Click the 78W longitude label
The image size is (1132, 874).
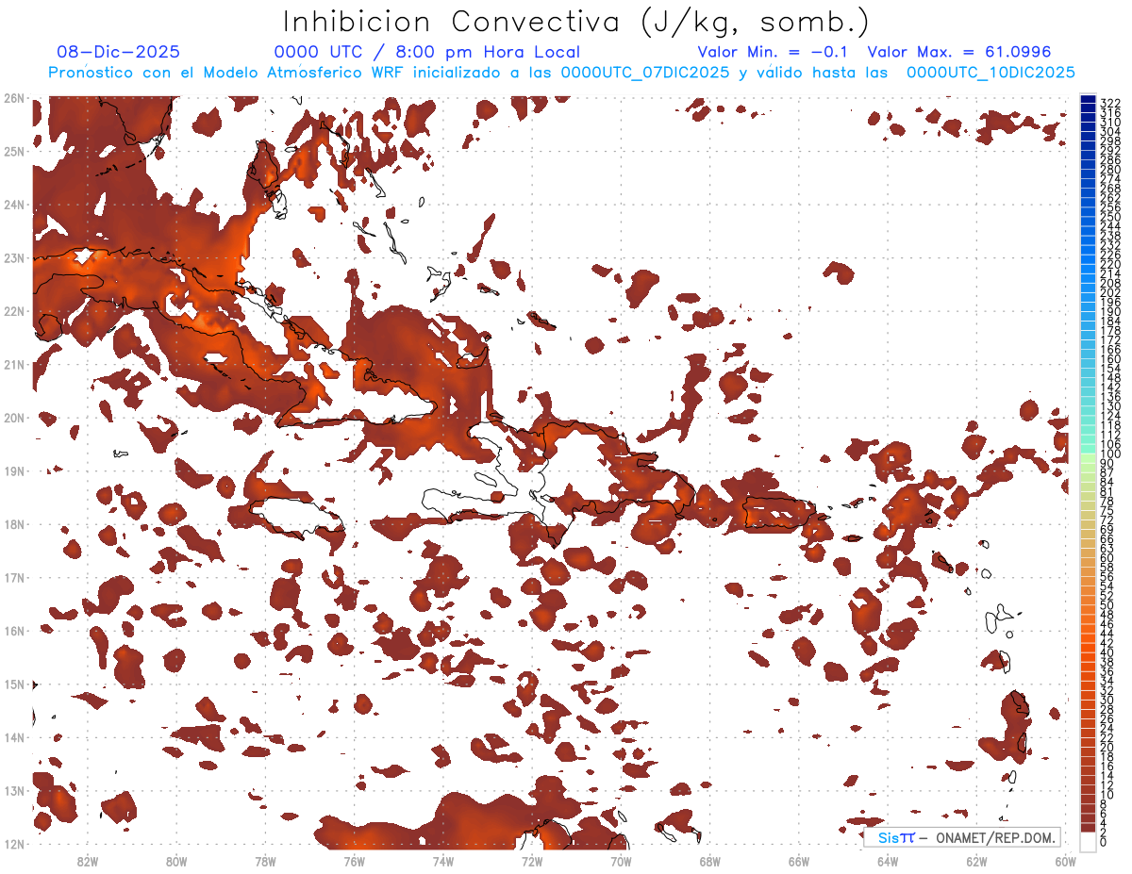coord(265,862)
